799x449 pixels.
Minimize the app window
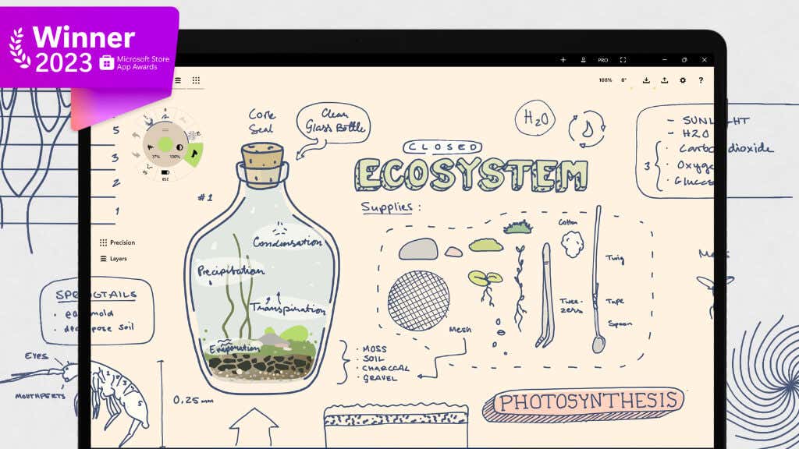point(665,59)
